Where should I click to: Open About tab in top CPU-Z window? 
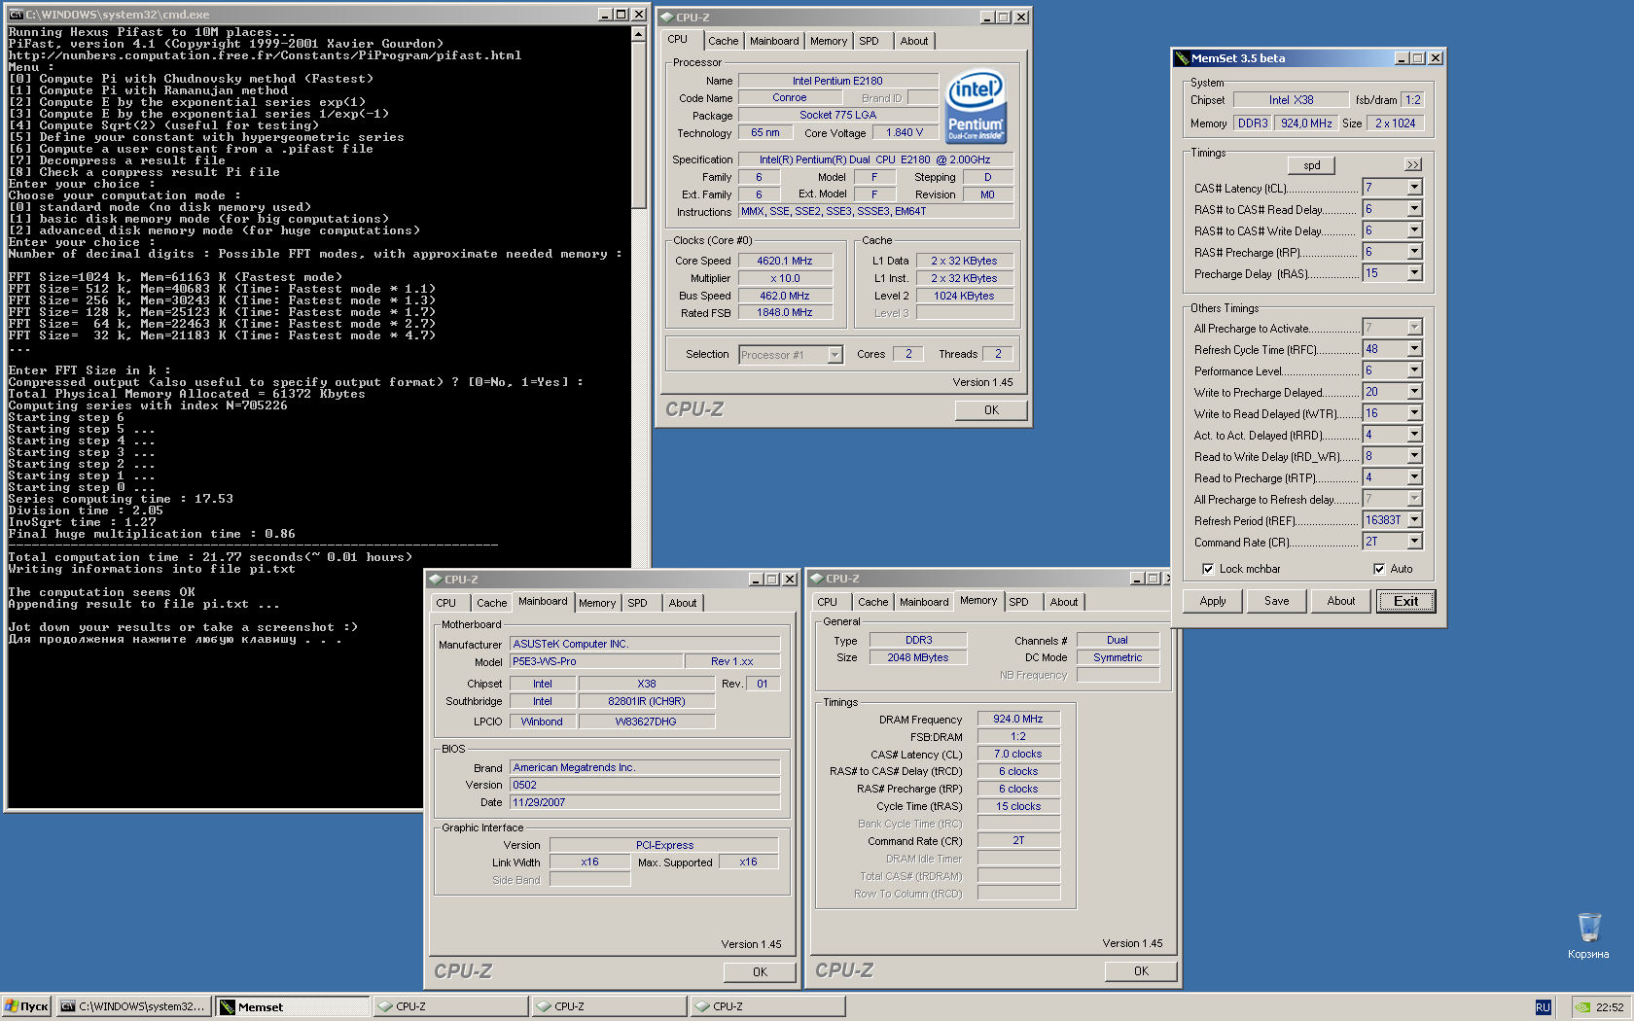tap(914, 41)
